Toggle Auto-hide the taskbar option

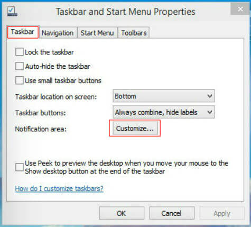point(19,66)
